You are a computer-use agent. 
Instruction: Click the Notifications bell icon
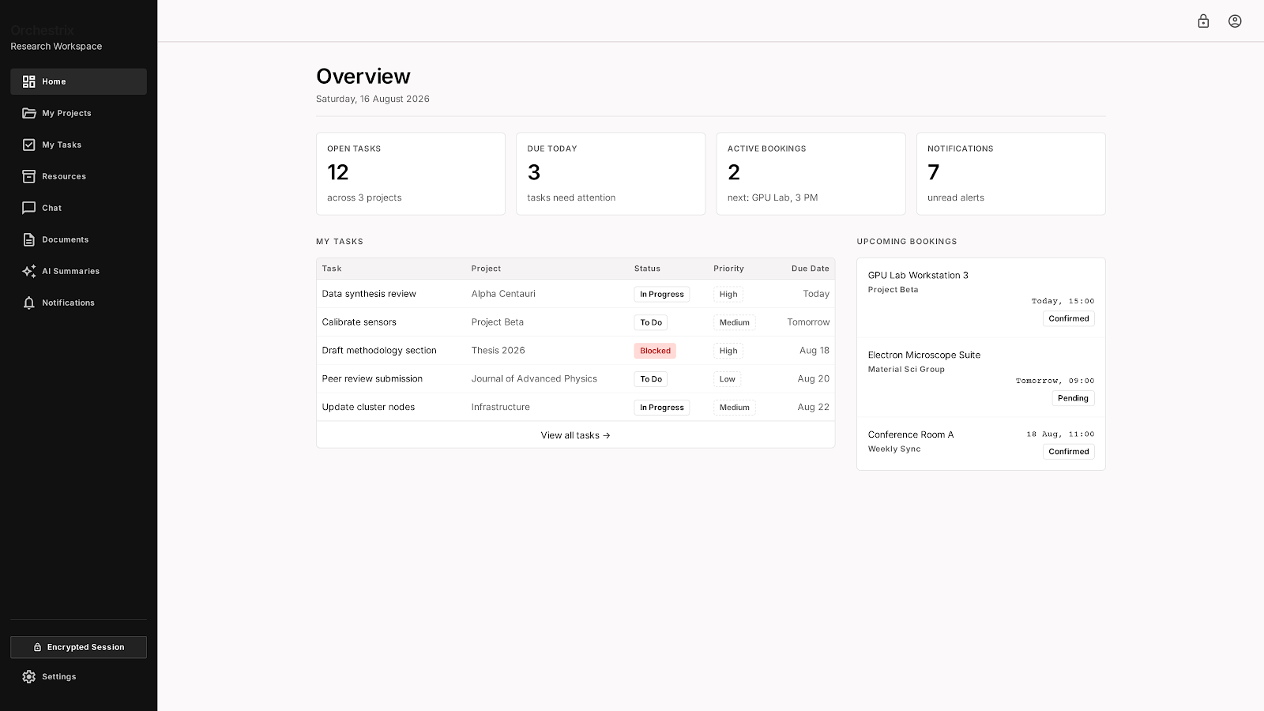[29, 303]
